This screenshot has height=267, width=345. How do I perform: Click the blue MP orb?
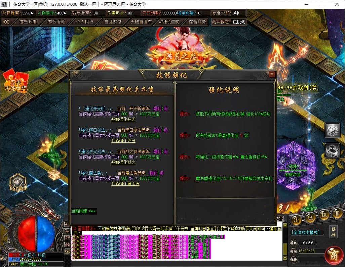45,233
